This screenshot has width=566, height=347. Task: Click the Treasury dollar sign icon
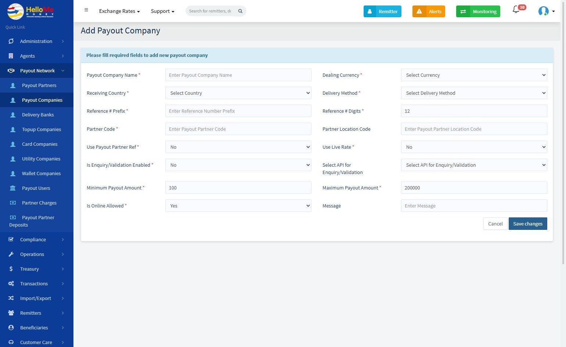(11, 269)
